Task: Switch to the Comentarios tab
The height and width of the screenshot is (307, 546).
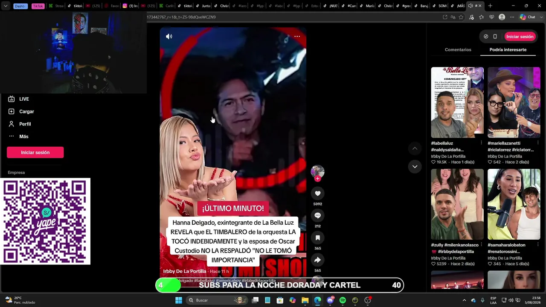Action: tap(458, 50)
